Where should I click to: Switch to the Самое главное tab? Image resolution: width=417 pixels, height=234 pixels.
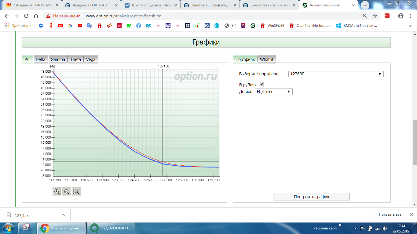[269, 5]
